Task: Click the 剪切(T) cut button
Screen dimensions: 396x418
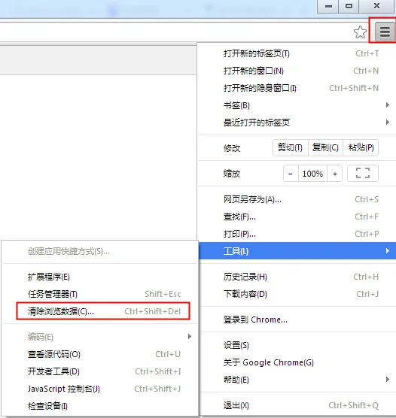Action: [291, 147]
